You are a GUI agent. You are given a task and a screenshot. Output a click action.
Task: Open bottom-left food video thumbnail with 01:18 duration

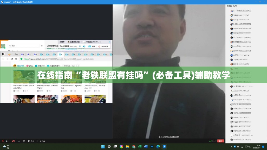pyautogui.click(x=24, y=77)
